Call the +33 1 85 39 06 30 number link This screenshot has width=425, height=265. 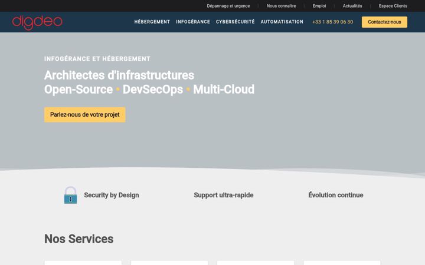click(x=332, y=22)
